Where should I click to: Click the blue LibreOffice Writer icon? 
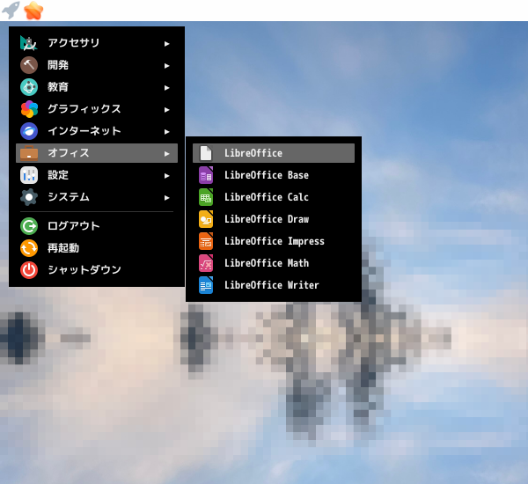tap(206, 285)
